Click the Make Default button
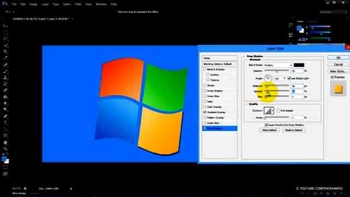 coord(270,130)
